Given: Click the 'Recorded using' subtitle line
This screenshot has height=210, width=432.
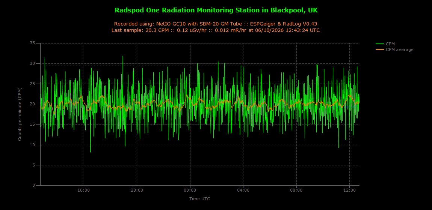Looking at the screenshot, I should coord(216,24).
